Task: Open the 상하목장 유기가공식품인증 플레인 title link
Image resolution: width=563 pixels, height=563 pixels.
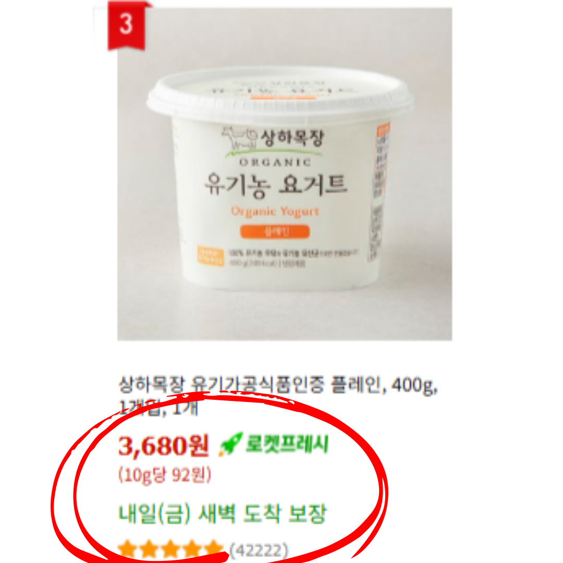Action: point(278,395)
